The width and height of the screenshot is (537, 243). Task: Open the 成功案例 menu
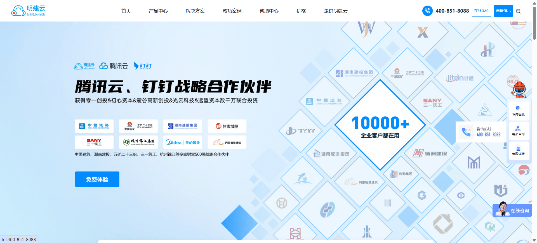232,11
